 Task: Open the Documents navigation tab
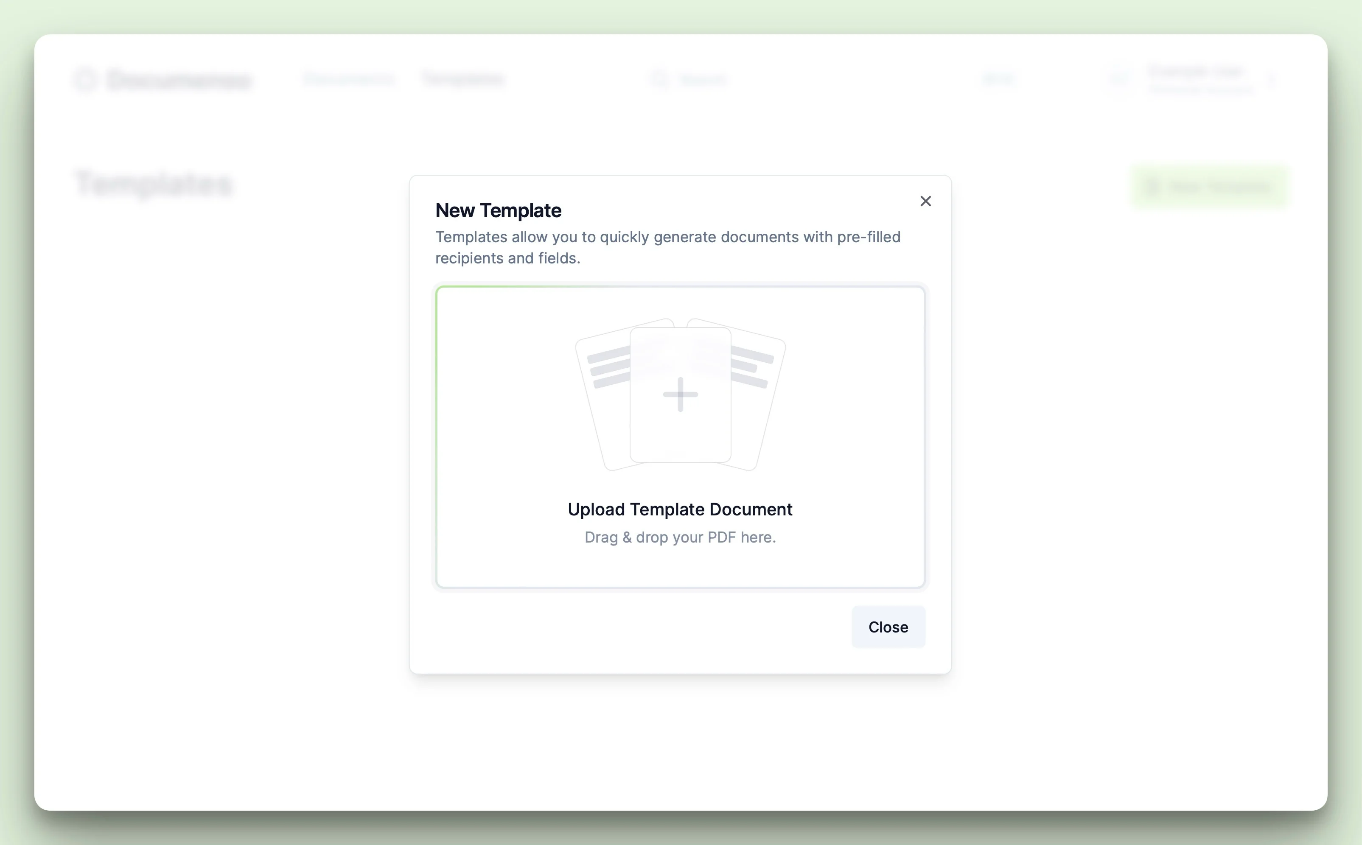point(349,79)
